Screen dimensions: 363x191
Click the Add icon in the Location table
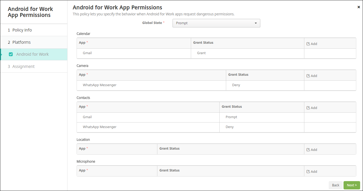308,150
